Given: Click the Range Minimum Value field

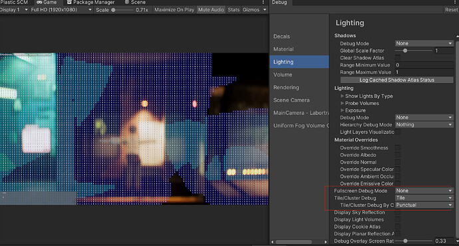Looking at the screenshot, I should (424, 65).
